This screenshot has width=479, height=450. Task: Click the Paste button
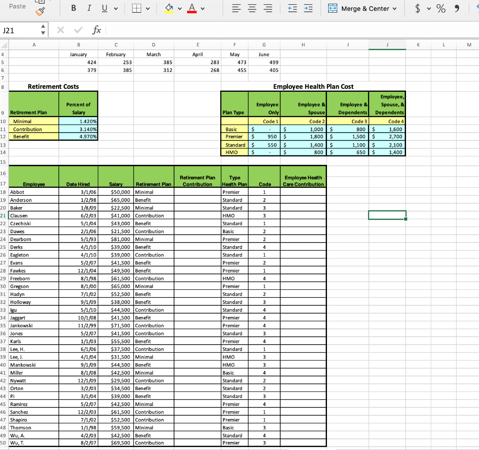coord(17,6)
